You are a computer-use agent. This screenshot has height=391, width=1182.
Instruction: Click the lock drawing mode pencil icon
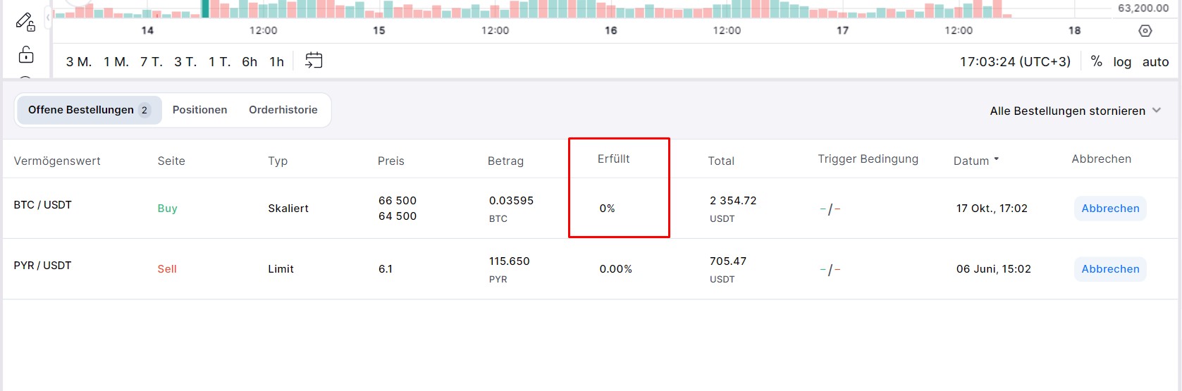point(25,22)
